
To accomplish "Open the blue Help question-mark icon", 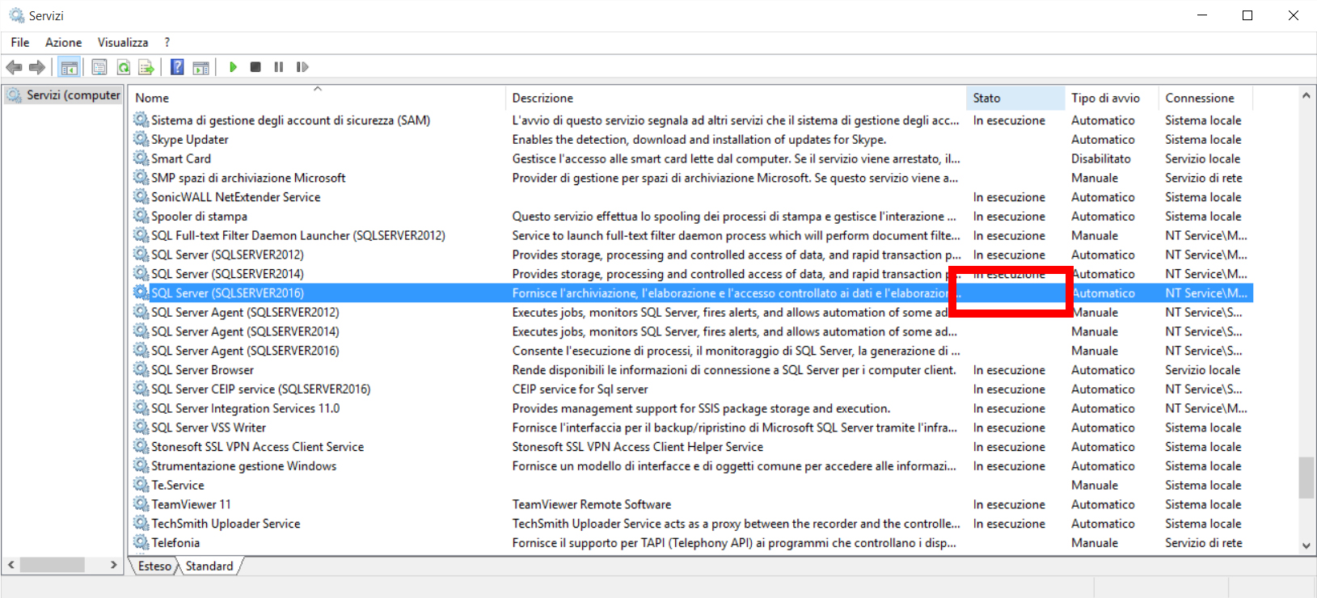I will click(177, 67).
